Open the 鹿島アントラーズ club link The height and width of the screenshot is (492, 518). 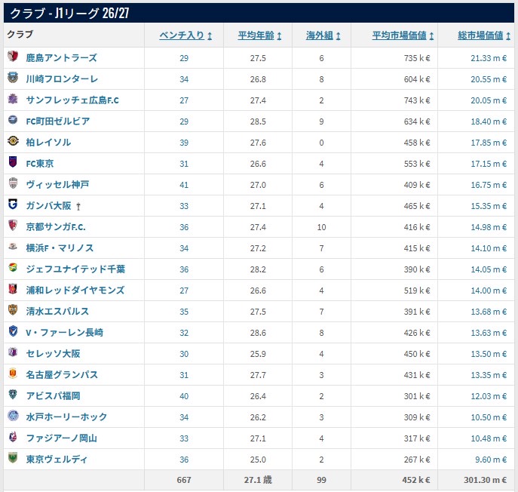(61, 58)
